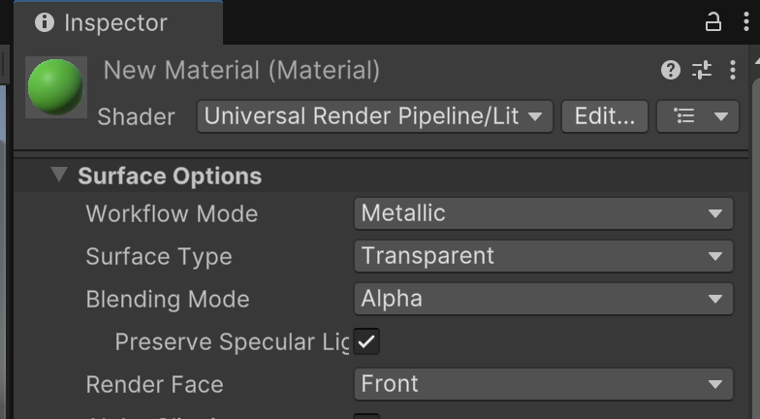Click the inspector vertical scrollbar up arrow
Image resolution: width=760 pixels, height=419 pixels.
click(756, 60)
